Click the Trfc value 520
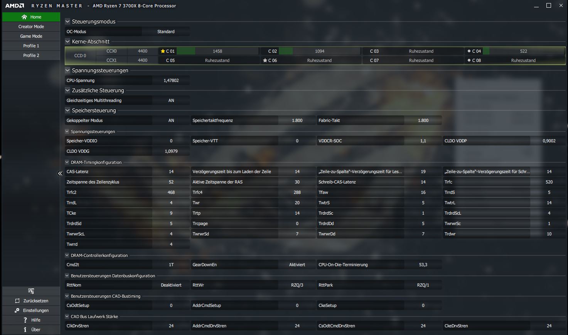The height and width of the screenshot is (335, 568). tap(549, 182)
